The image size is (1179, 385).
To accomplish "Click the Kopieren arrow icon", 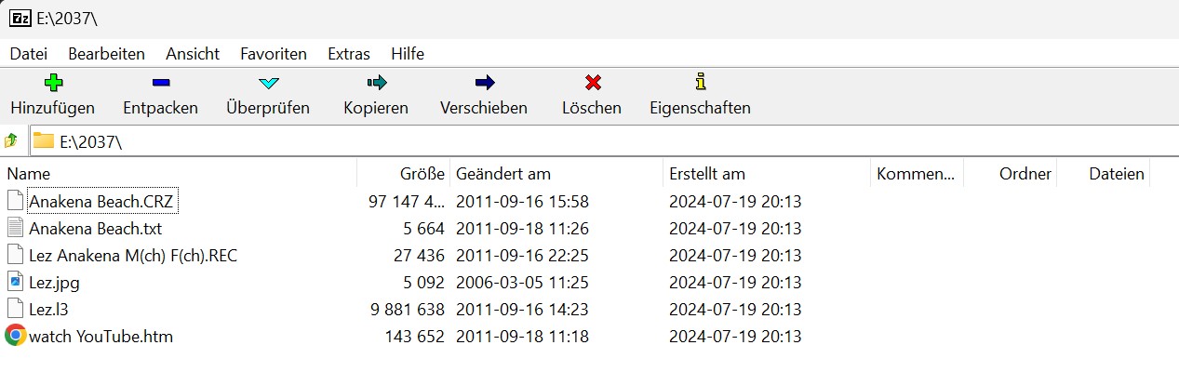I will 376,83.
